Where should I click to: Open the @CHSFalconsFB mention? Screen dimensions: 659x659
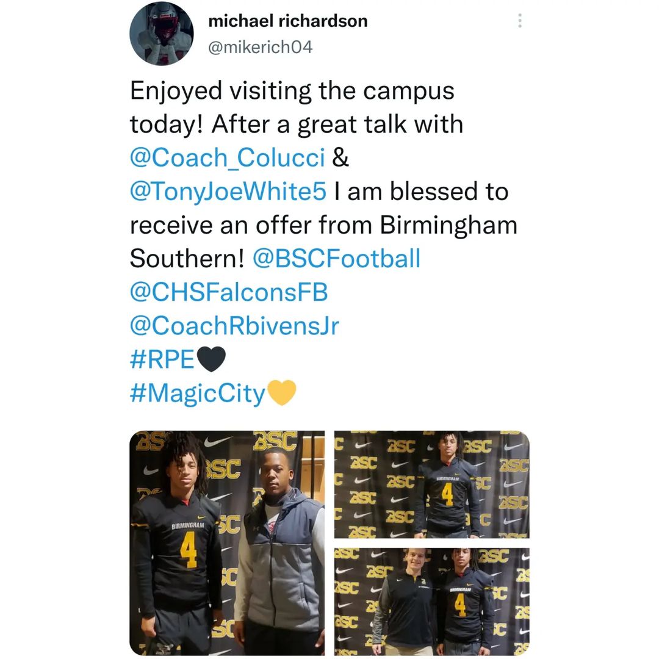coord(229,292)
